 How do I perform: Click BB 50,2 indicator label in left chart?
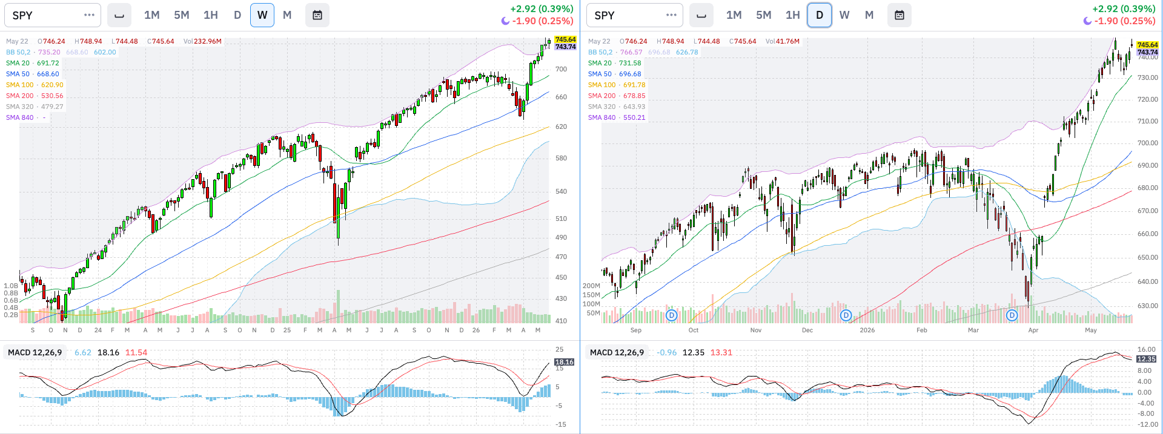(x=18, y=52)
